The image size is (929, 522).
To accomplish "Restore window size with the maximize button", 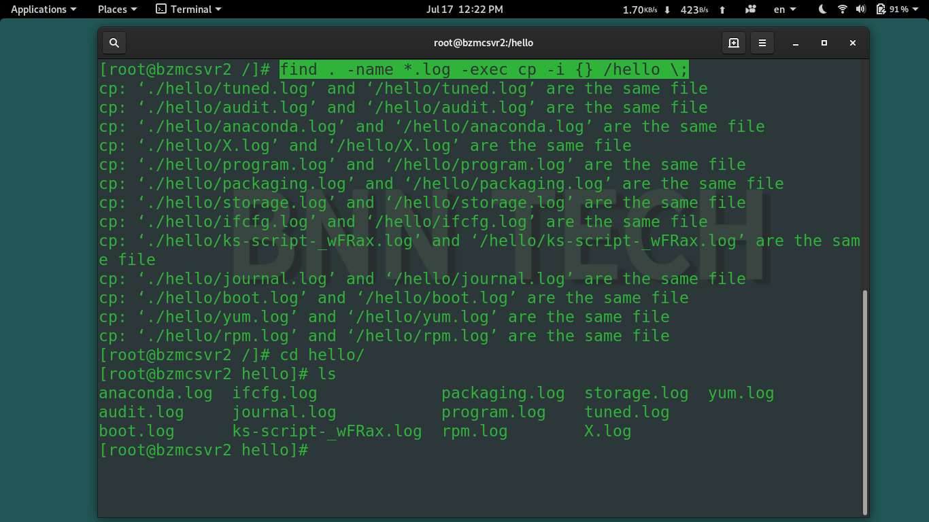I will 824,42.
